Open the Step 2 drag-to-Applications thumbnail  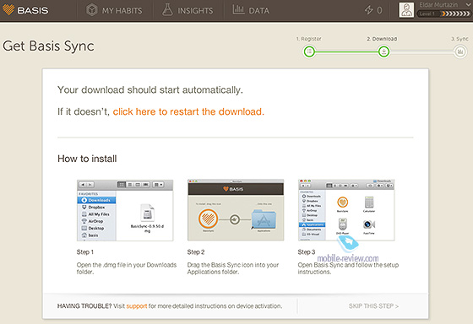(x=236, y=210)
